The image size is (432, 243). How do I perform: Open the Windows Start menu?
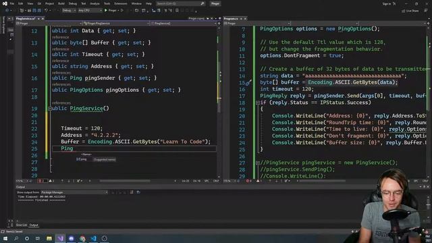(5, 238)
